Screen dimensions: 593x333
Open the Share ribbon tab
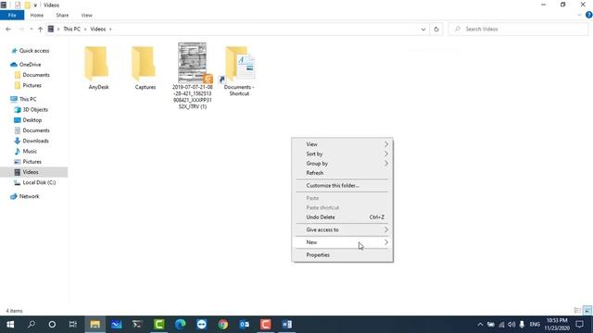[x=62, y=15]
